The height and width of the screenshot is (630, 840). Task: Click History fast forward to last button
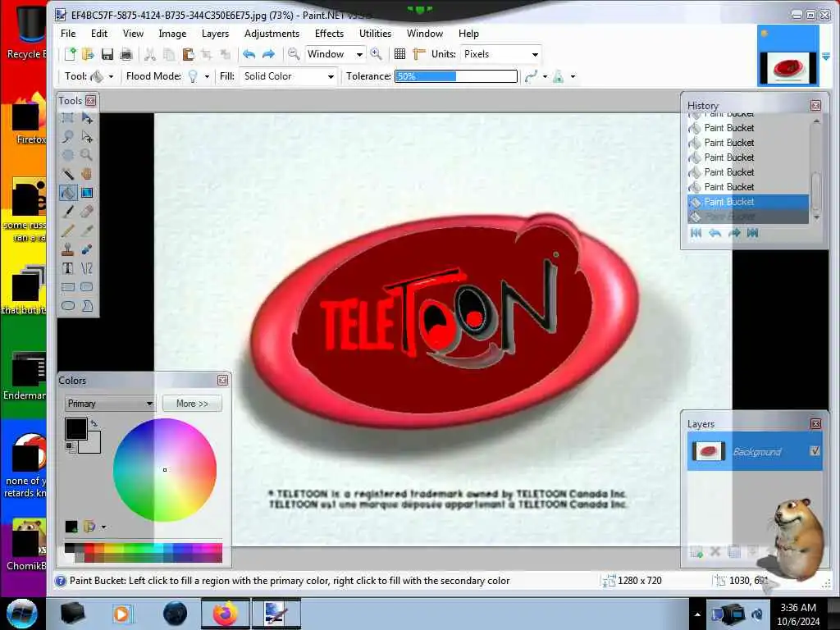(753, 232)
